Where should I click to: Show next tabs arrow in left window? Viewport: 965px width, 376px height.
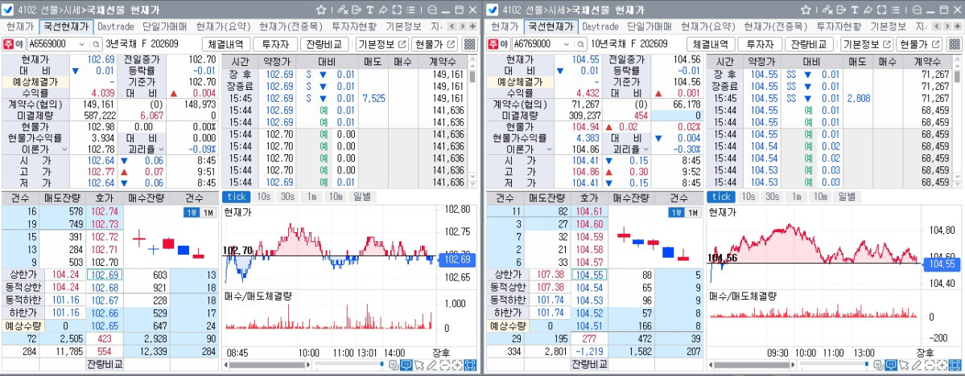pos(462,27)
